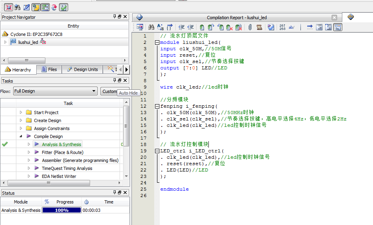This screenshot has height=225, width=373.
Task: Toggle line numbers display icon (267/268)
Action: point(282,27)
